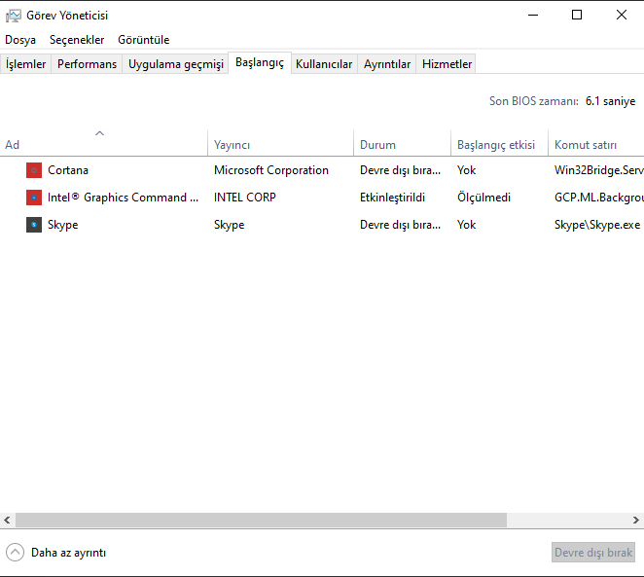
Task: Open the Görüntüle menu
Action: [x=144, y=40]
